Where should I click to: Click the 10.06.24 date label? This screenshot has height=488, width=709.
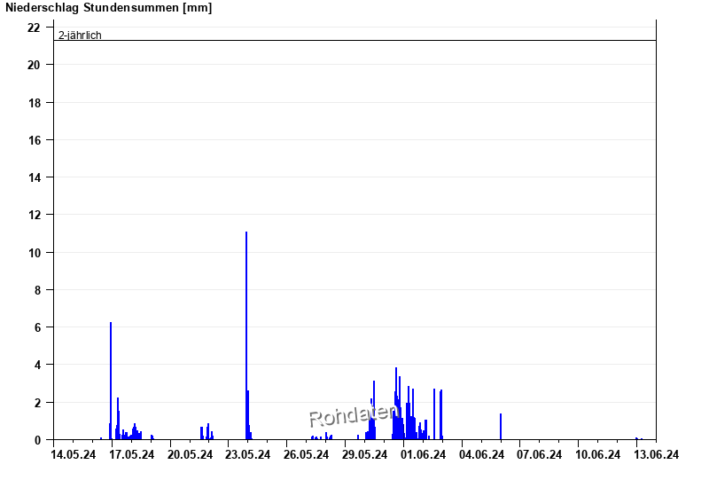[598, 455]
